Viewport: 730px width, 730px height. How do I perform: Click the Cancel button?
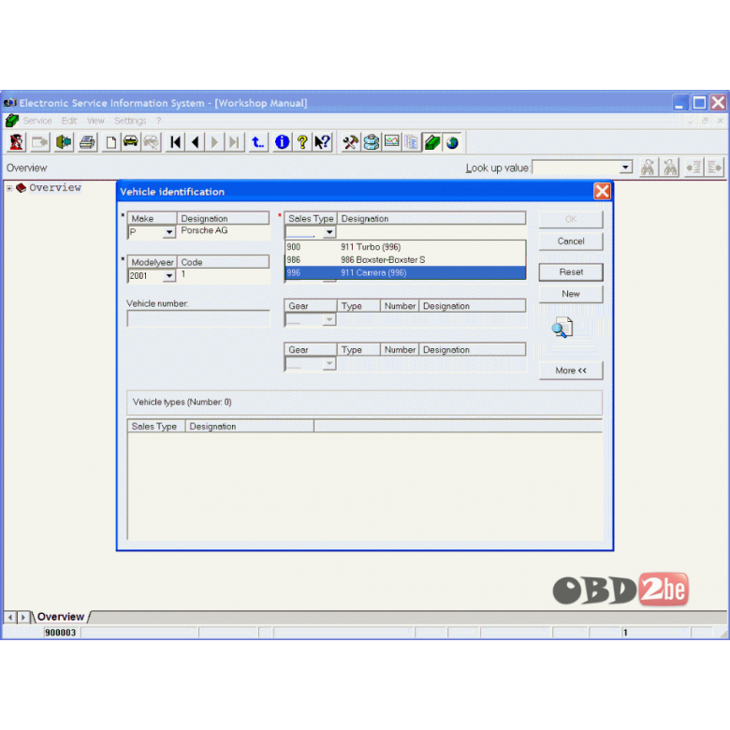571,241
